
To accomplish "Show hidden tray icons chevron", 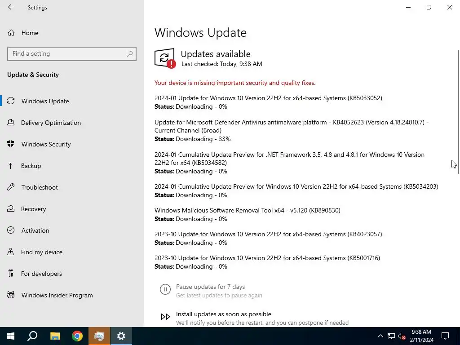I will [380, 336].
